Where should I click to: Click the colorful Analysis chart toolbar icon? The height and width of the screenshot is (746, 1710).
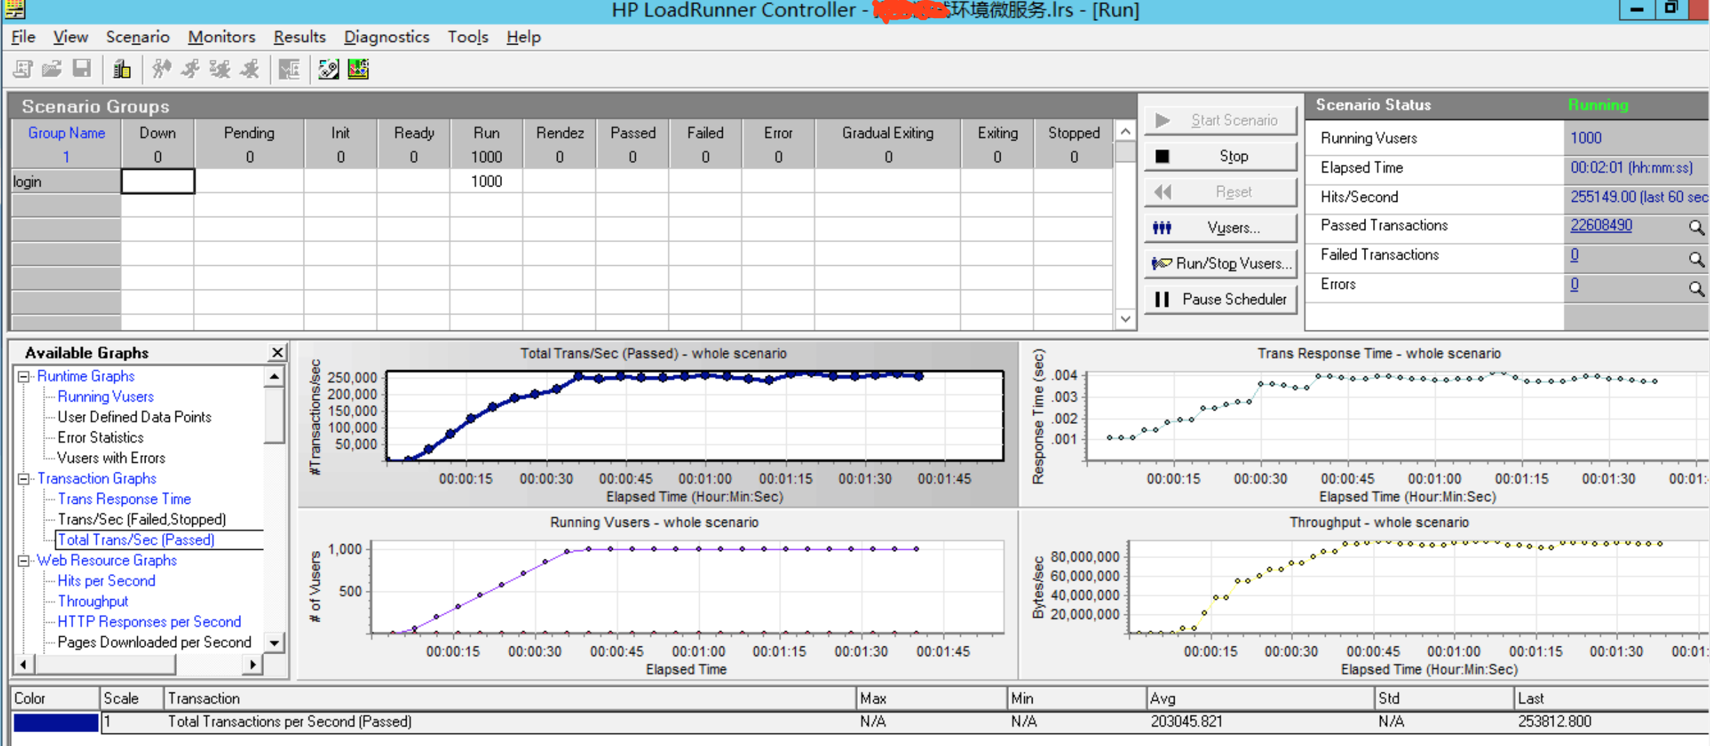[358, 69]
